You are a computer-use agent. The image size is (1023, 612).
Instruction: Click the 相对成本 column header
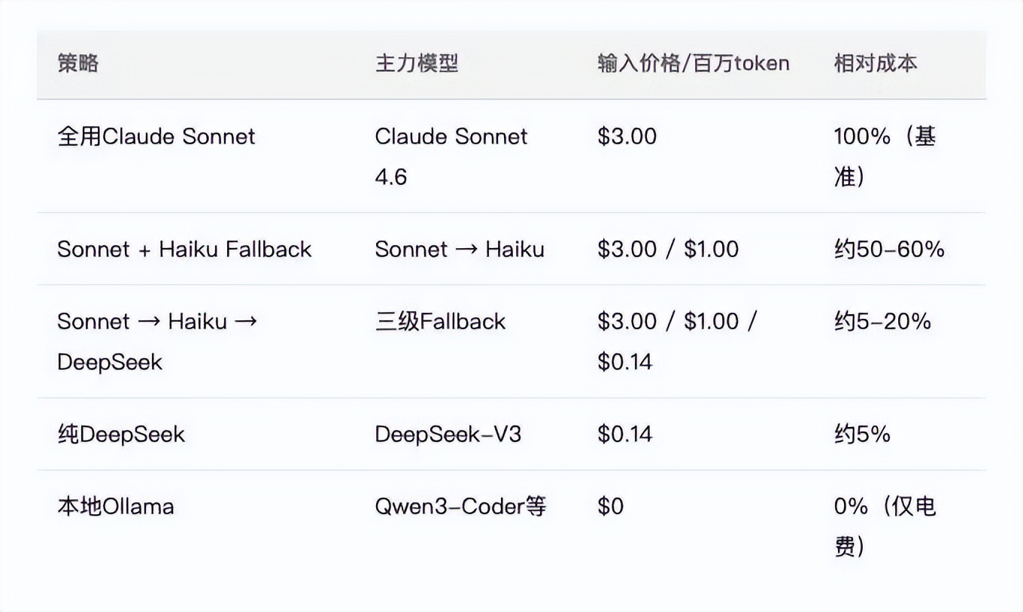point(876,63)
